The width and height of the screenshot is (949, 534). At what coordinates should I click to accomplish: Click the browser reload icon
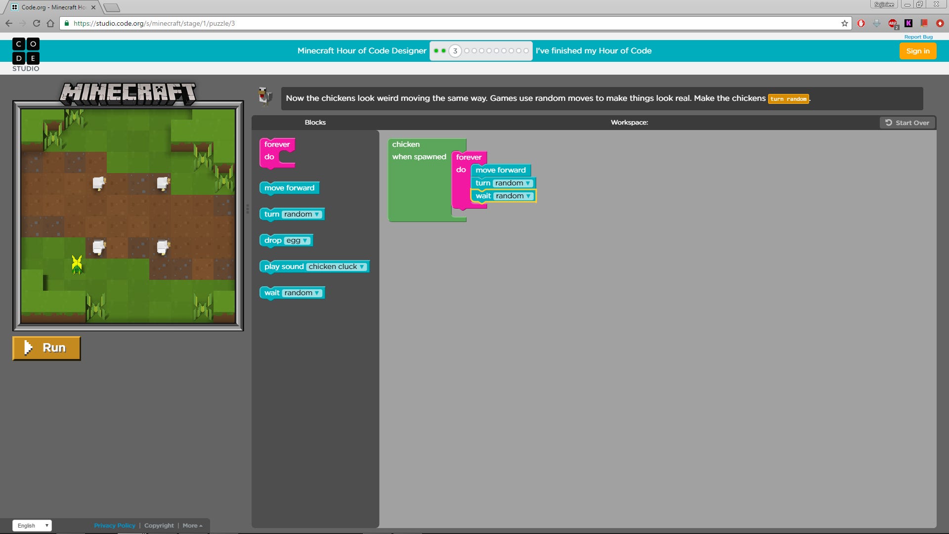[36, 23]
